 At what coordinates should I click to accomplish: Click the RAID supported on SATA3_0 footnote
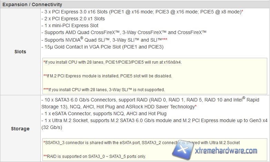pyautogui.click(x=94, y=156)
